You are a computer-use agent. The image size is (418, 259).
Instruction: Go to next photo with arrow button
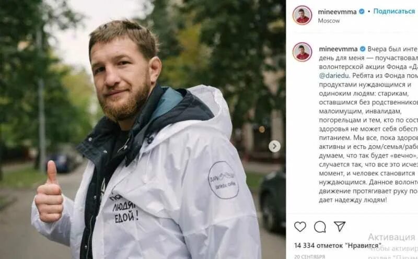[274, 146]
